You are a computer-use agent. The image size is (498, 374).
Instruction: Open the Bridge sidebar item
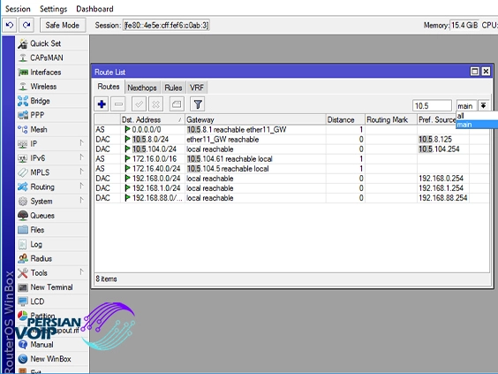pyautogui.click(x=40, y=101)
